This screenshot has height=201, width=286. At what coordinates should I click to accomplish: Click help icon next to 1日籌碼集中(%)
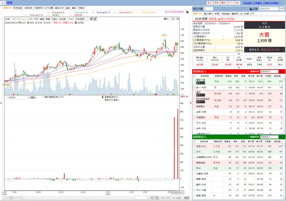223,40
